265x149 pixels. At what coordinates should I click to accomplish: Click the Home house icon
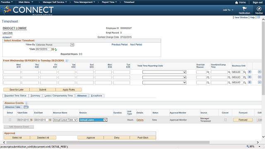pos(236,2)
